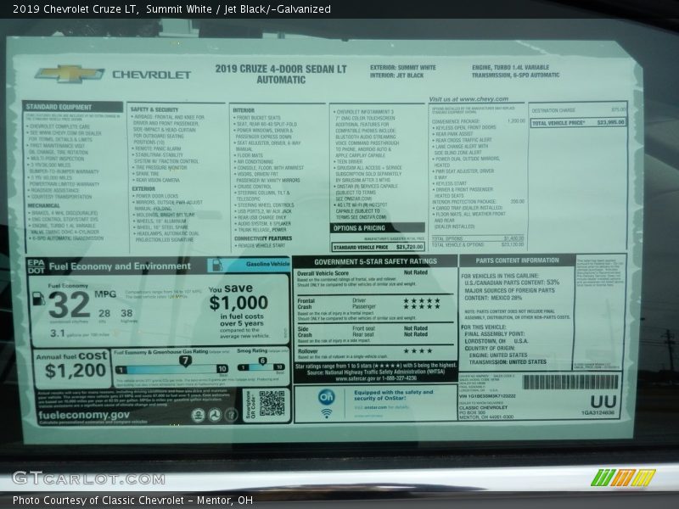The image size is (679, 509).
Task: Click 'PARTS CONTENT INFORMATION' header
Action: pyautogui.click(x=517, y=260)
